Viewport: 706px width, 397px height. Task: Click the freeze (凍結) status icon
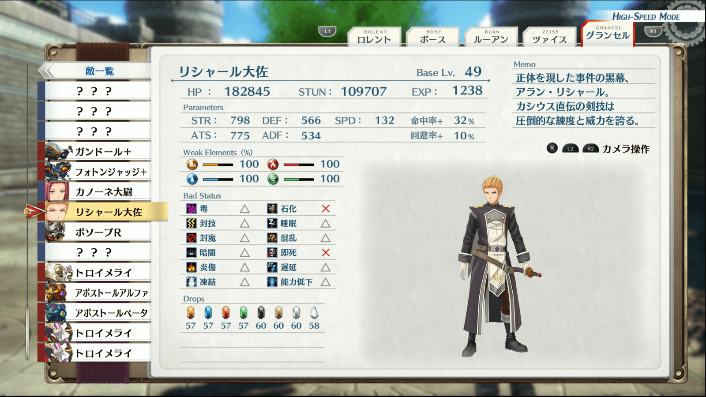point(191,282)
